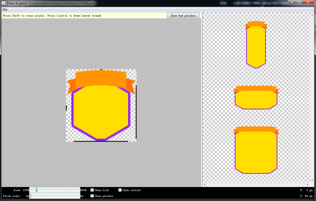The image size is (316, 201).
Task: Minimize the Draw 9-patch window
Action: (x=292, y=2)
